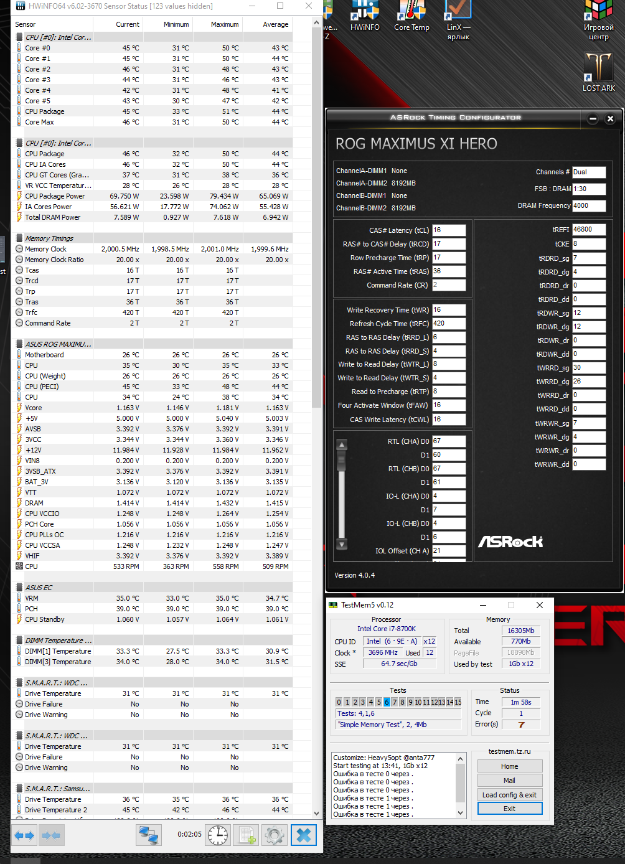Click the thermometer icon beside DIMM[1] Temperature

pyautogui.click(x=19, y=651)
